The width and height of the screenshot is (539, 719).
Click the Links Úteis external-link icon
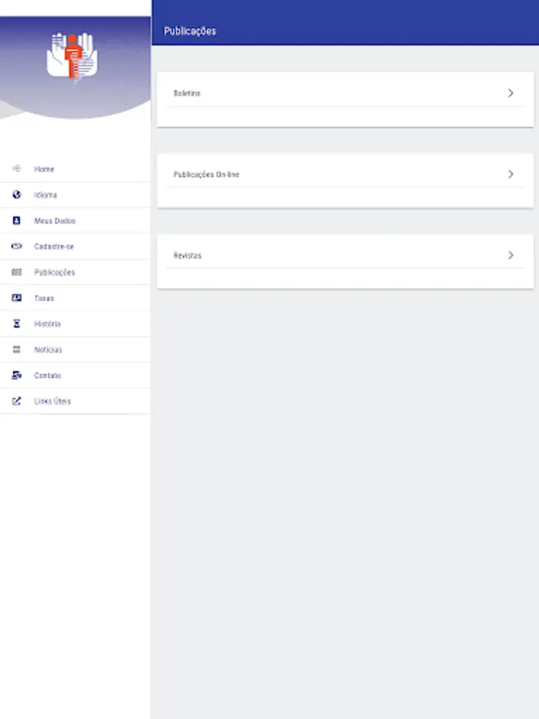pos(17,401)
